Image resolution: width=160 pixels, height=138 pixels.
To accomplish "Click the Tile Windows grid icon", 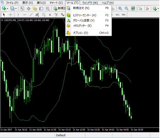I will pos(133,8).
